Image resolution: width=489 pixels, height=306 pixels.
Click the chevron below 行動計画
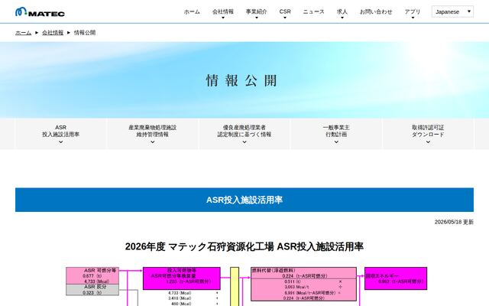pyautogui.click(x=336, y=142)
